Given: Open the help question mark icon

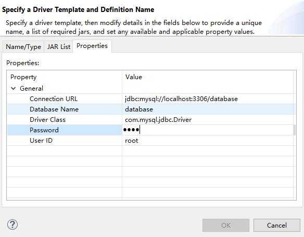Looking at the screenshot, I should click(12, 224).
